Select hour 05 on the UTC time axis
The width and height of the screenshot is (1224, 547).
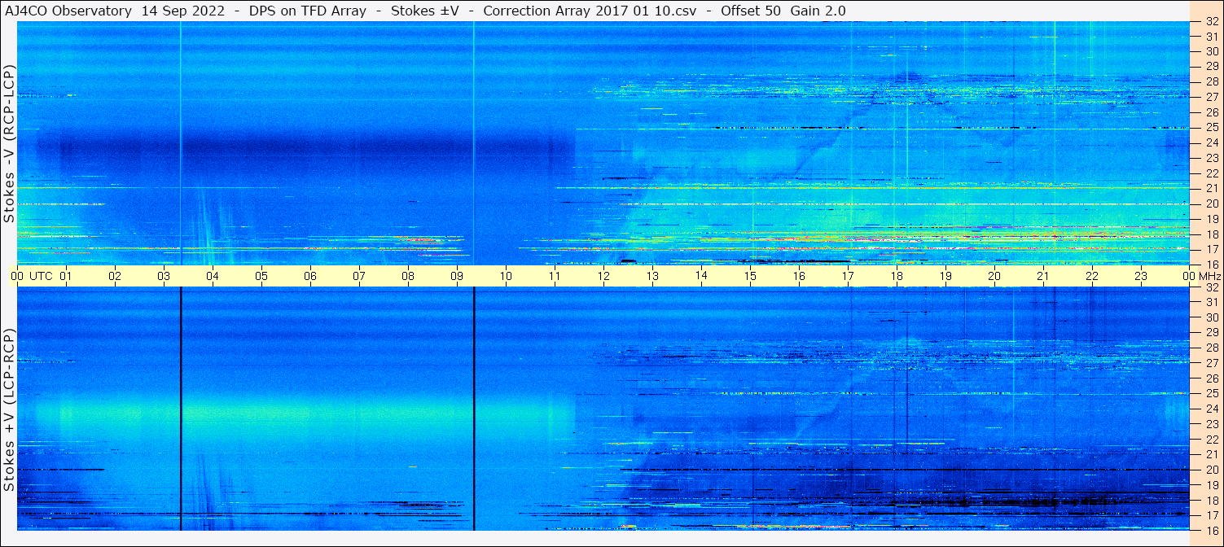tap(261, 276)
